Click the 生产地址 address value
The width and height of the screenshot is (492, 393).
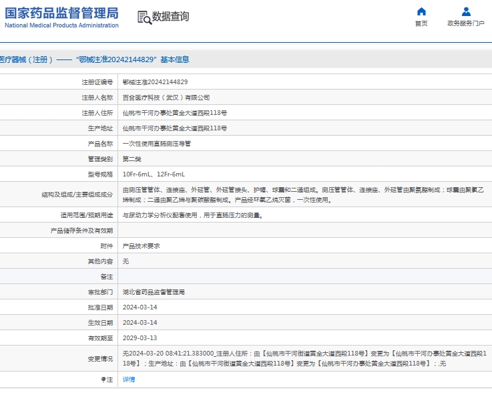(174, 128)
